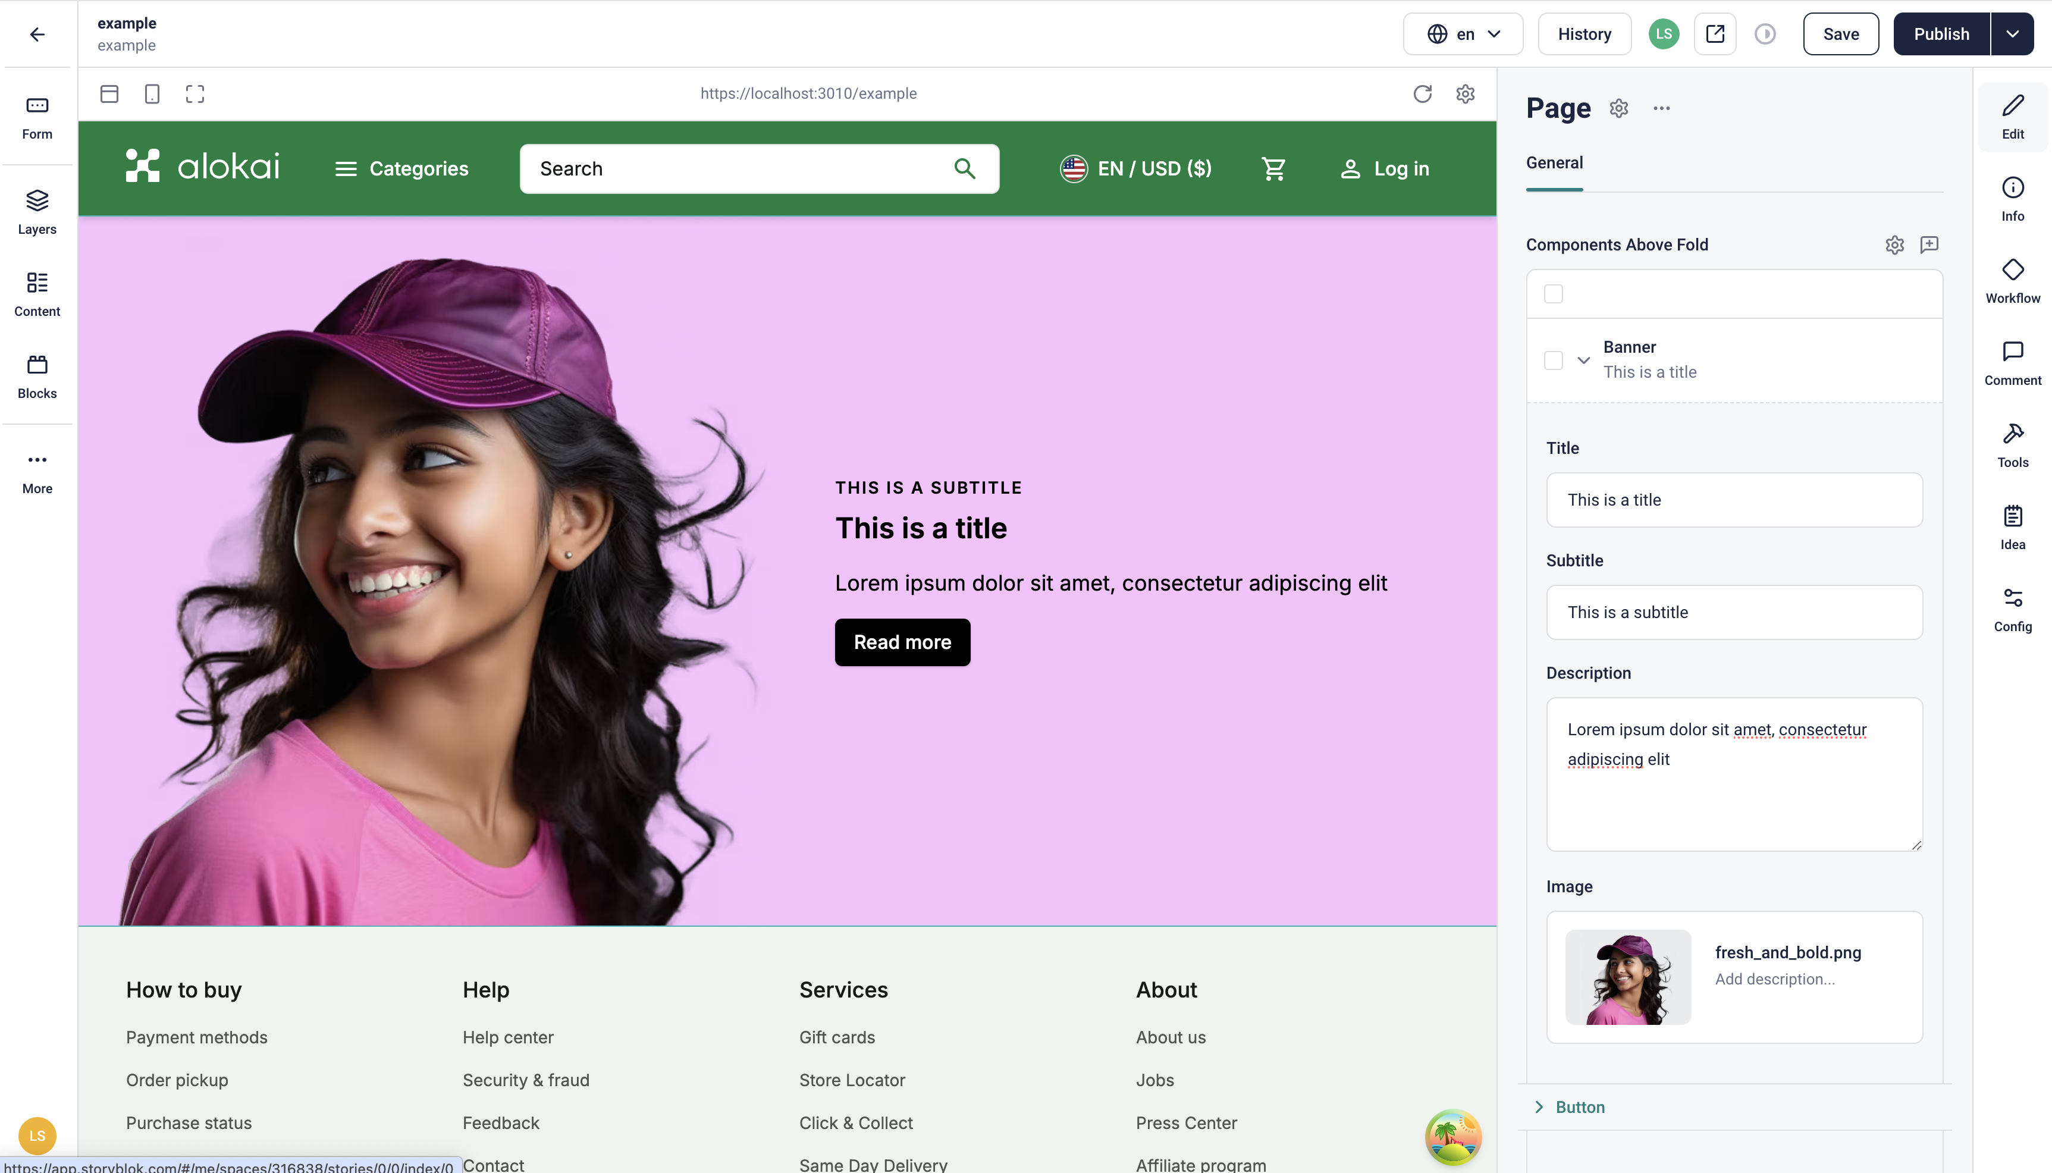The image size is (2052, 1173).
Task: Open the Publish options dropdown arrow
Action: point(2013,34)
